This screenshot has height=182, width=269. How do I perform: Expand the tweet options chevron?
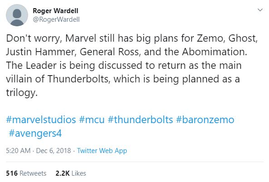260,10
